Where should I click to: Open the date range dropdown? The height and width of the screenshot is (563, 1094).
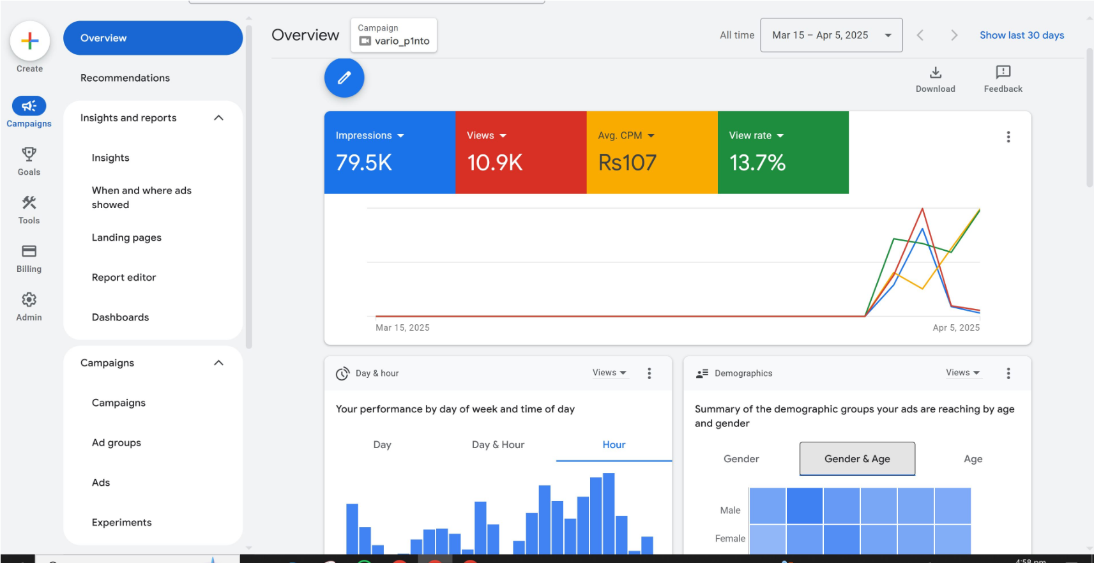pos(831,35)
